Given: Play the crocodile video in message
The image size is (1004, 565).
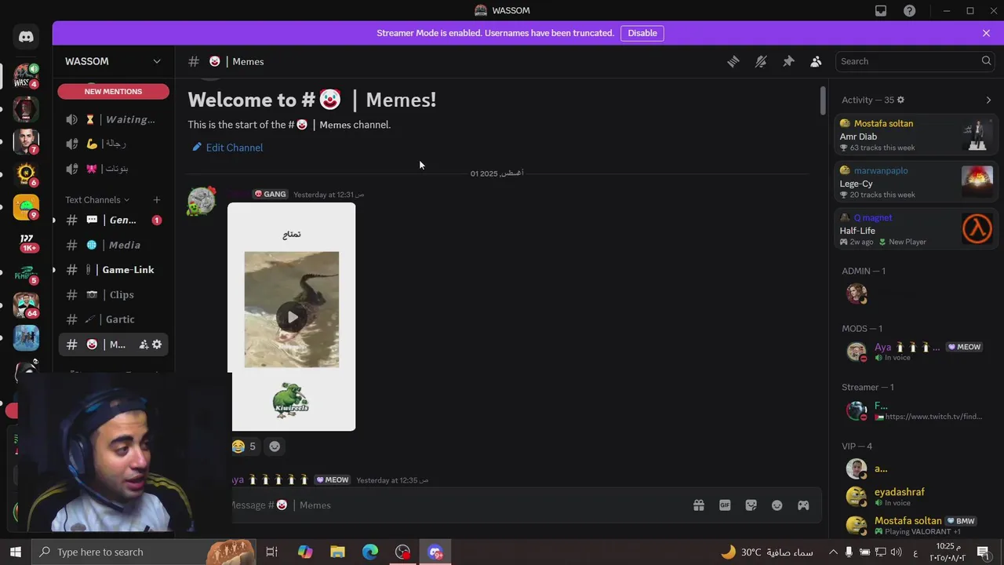Looking at the screenshot, I should click(292, 317).
